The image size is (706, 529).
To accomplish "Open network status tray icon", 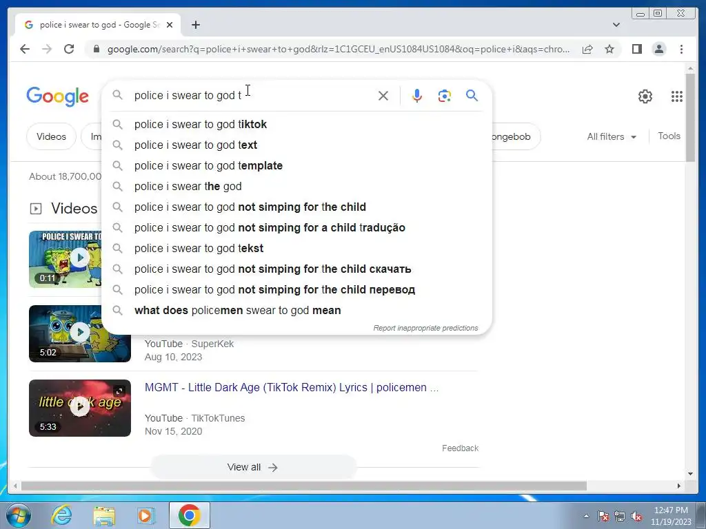I will (620, 516).
